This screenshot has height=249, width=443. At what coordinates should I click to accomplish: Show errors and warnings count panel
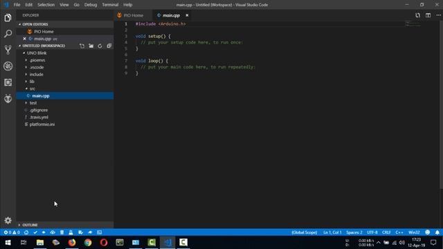12,232
